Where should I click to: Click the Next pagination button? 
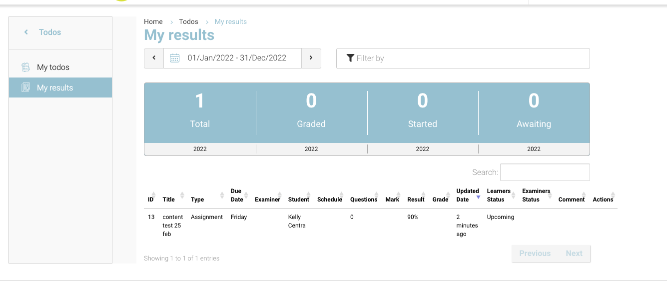coord(574,253)
